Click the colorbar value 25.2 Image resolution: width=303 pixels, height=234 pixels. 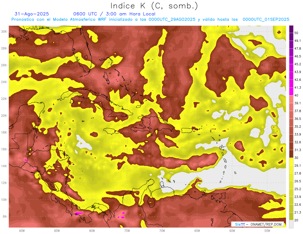(297, 189)
